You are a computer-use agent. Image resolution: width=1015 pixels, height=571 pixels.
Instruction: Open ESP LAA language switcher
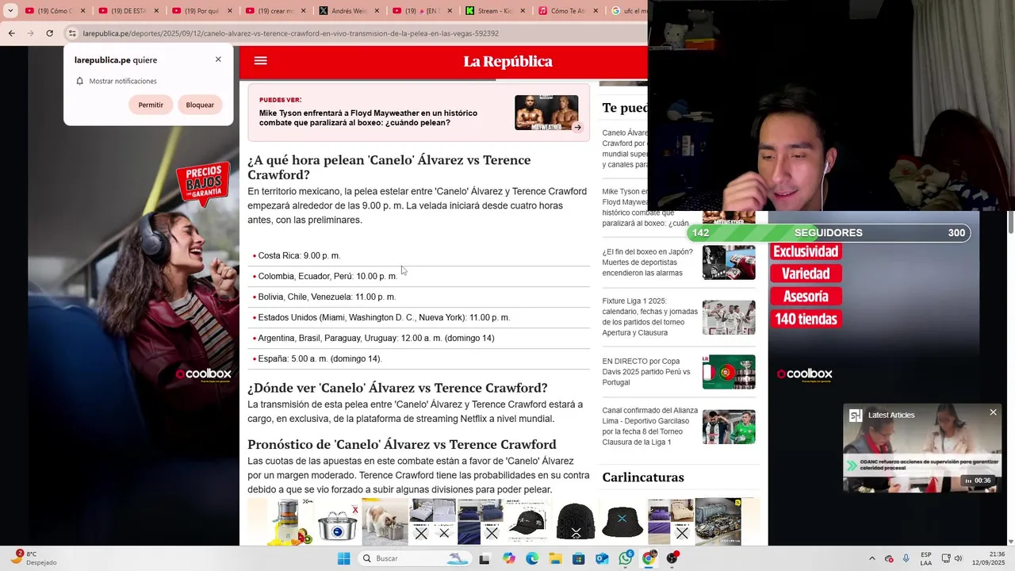926,558
